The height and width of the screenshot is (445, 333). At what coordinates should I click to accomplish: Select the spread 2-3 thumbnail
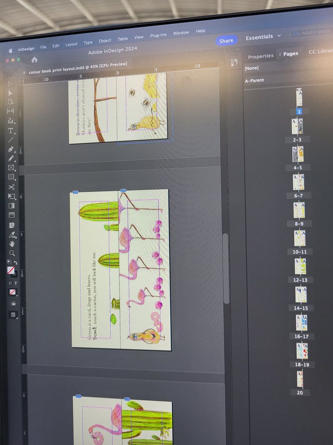[x=297, y=126]
